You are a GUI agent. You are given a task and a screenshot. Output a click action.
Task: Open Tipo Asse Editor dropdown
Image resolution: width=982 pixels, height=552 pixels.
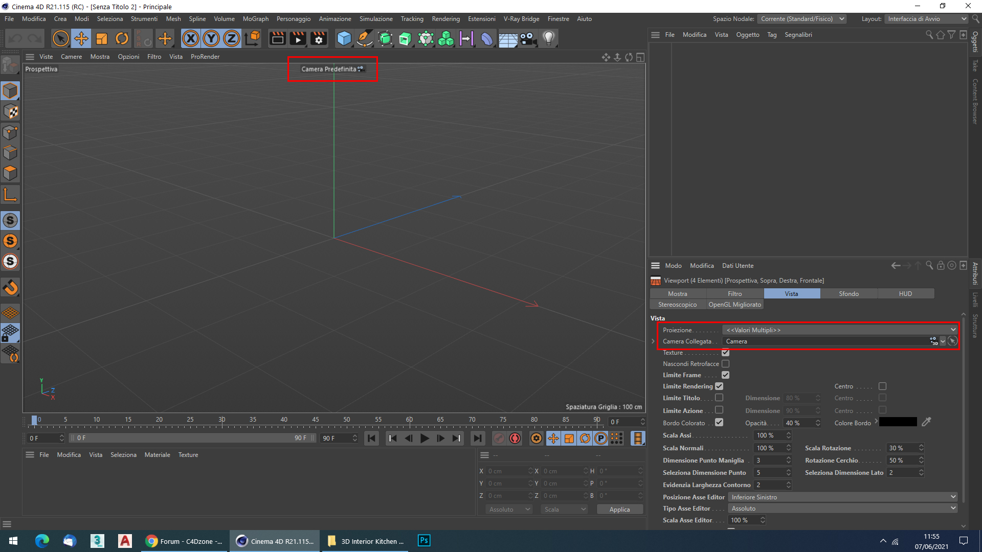point(842,508)
